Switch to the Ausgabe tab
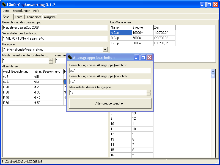The width and height of the screenshot is (220, 165). click(50, 17)
